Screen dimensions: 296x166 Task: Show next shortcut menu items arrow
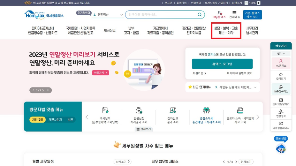tap(258, 117)
